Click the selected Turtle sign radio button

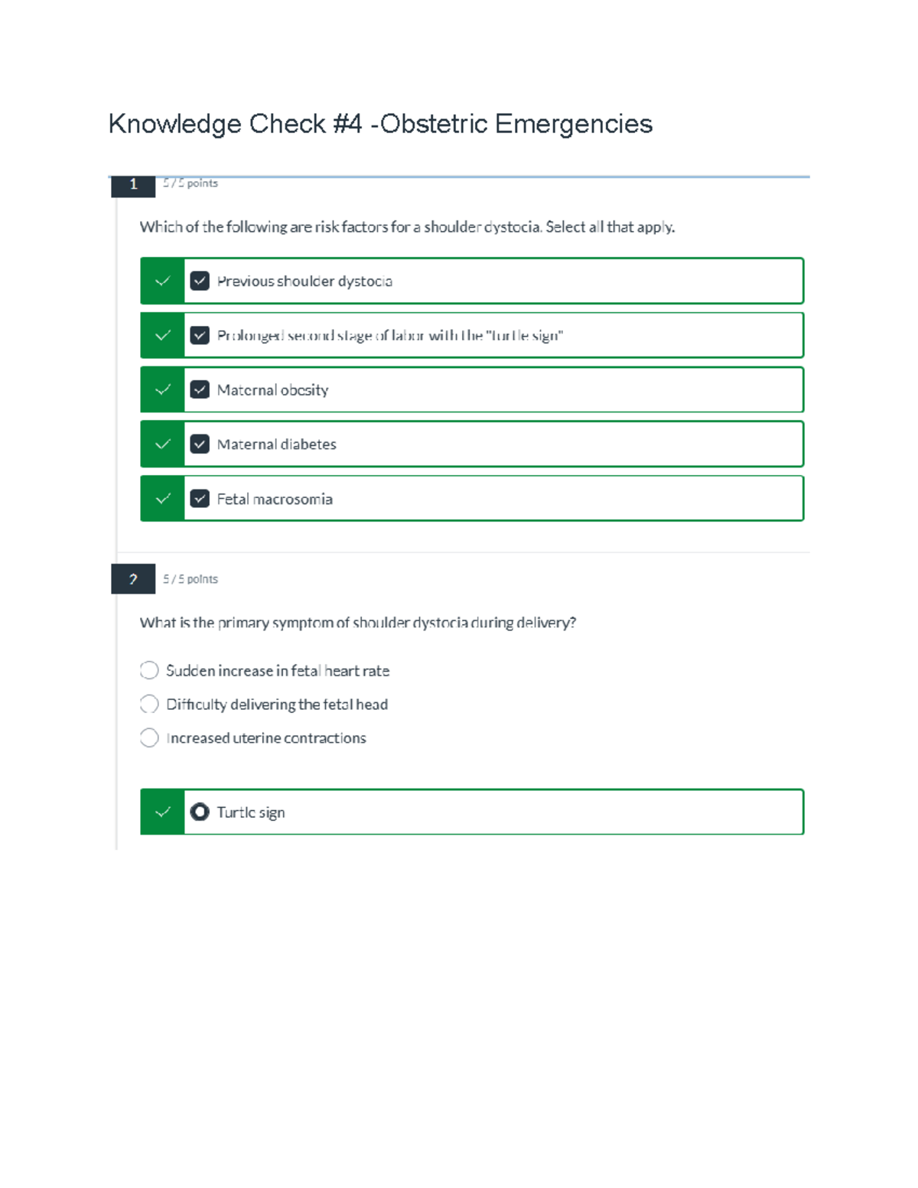pyautogui.click(x=200, y=812)
